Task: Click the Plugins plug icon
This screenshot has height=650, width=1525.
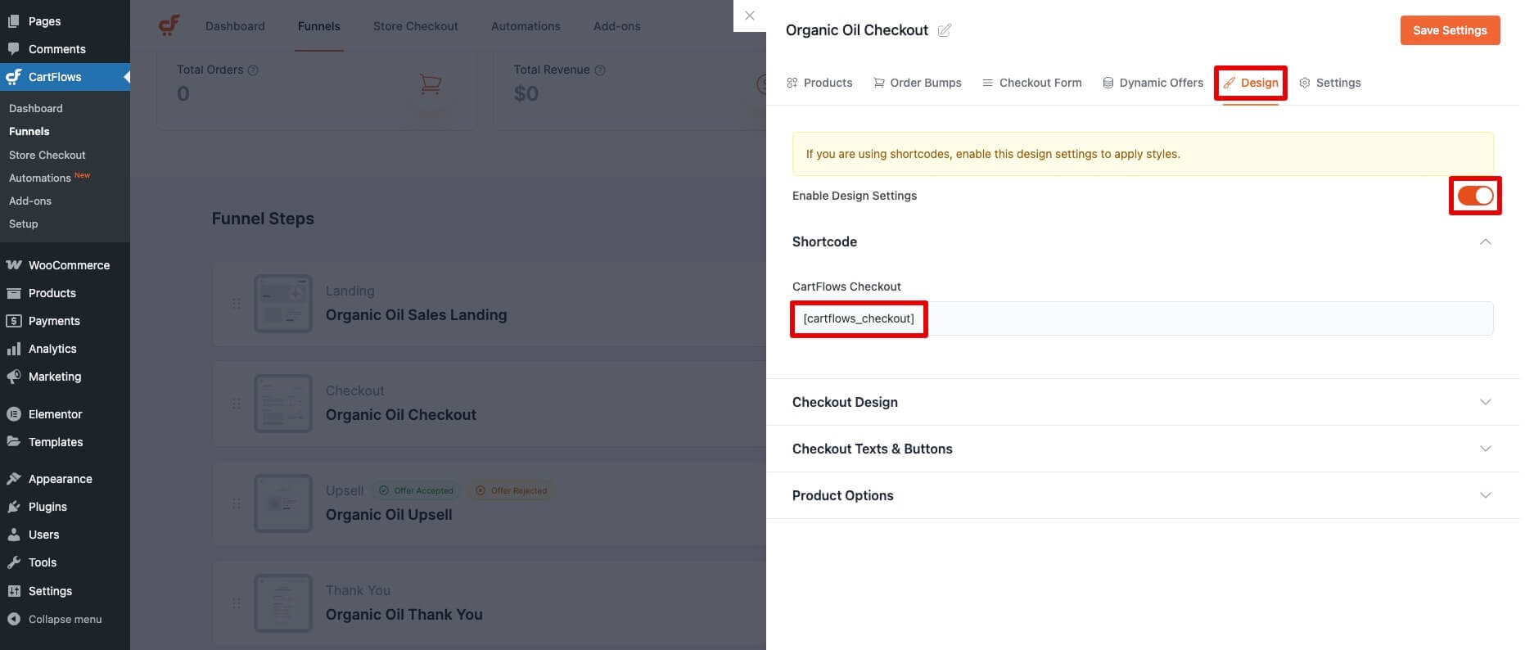Action: pos(14,507)
